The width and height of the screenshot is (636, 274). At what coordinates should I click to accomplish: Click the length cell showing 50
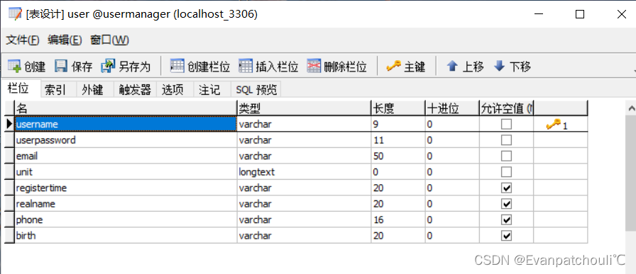point(398,156)
